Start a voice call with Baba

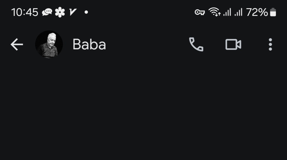(196, 44)
